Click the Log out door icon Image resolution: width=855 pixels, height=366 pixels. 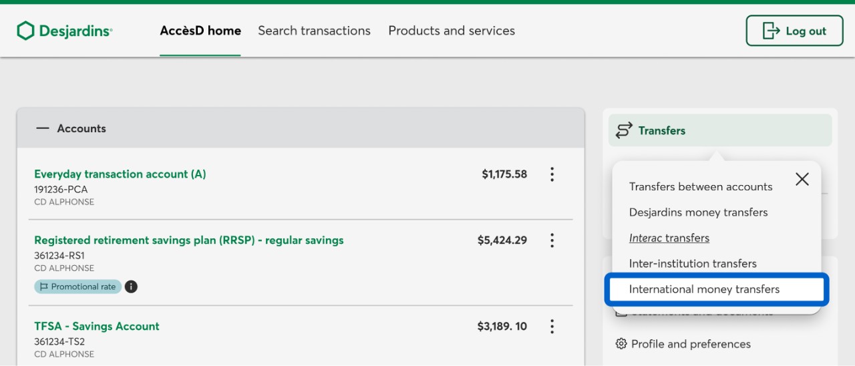(x=771, y=31)
